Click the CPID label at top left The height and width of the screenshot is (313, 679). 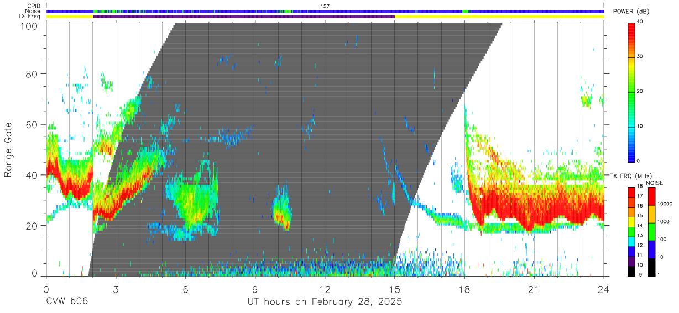[34, 6]
